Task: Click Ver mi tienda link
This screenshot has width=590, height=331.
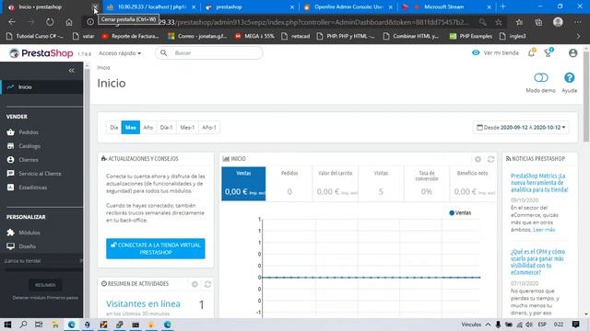Action: pos(495,53)
